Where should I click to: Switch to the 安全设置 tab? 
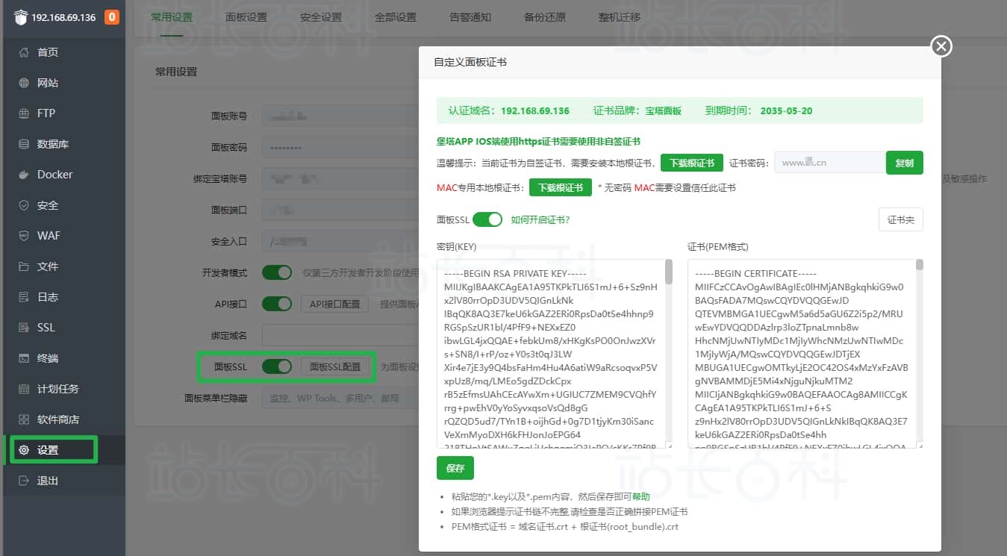point(321,17)
